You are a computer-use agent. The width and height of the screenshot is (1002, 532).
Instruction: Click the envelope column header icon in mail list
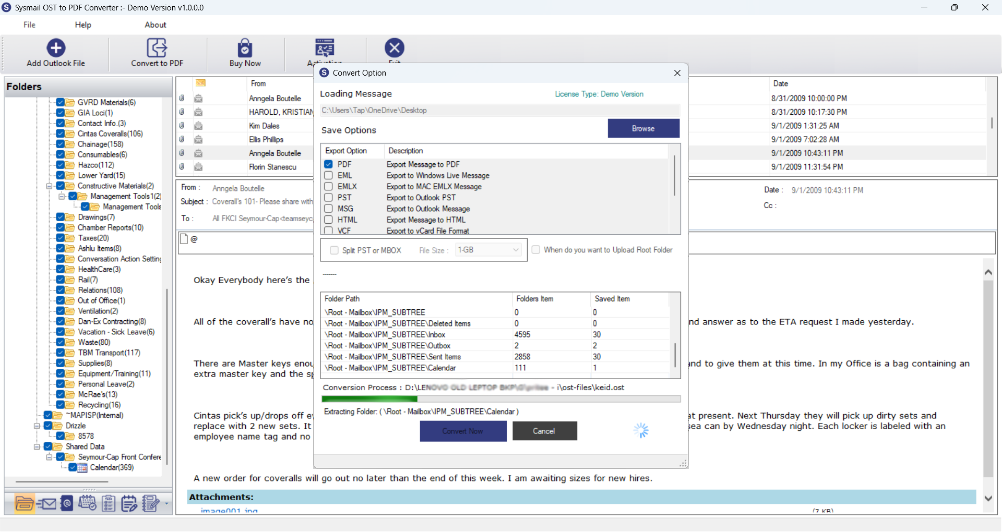point(201,83)
